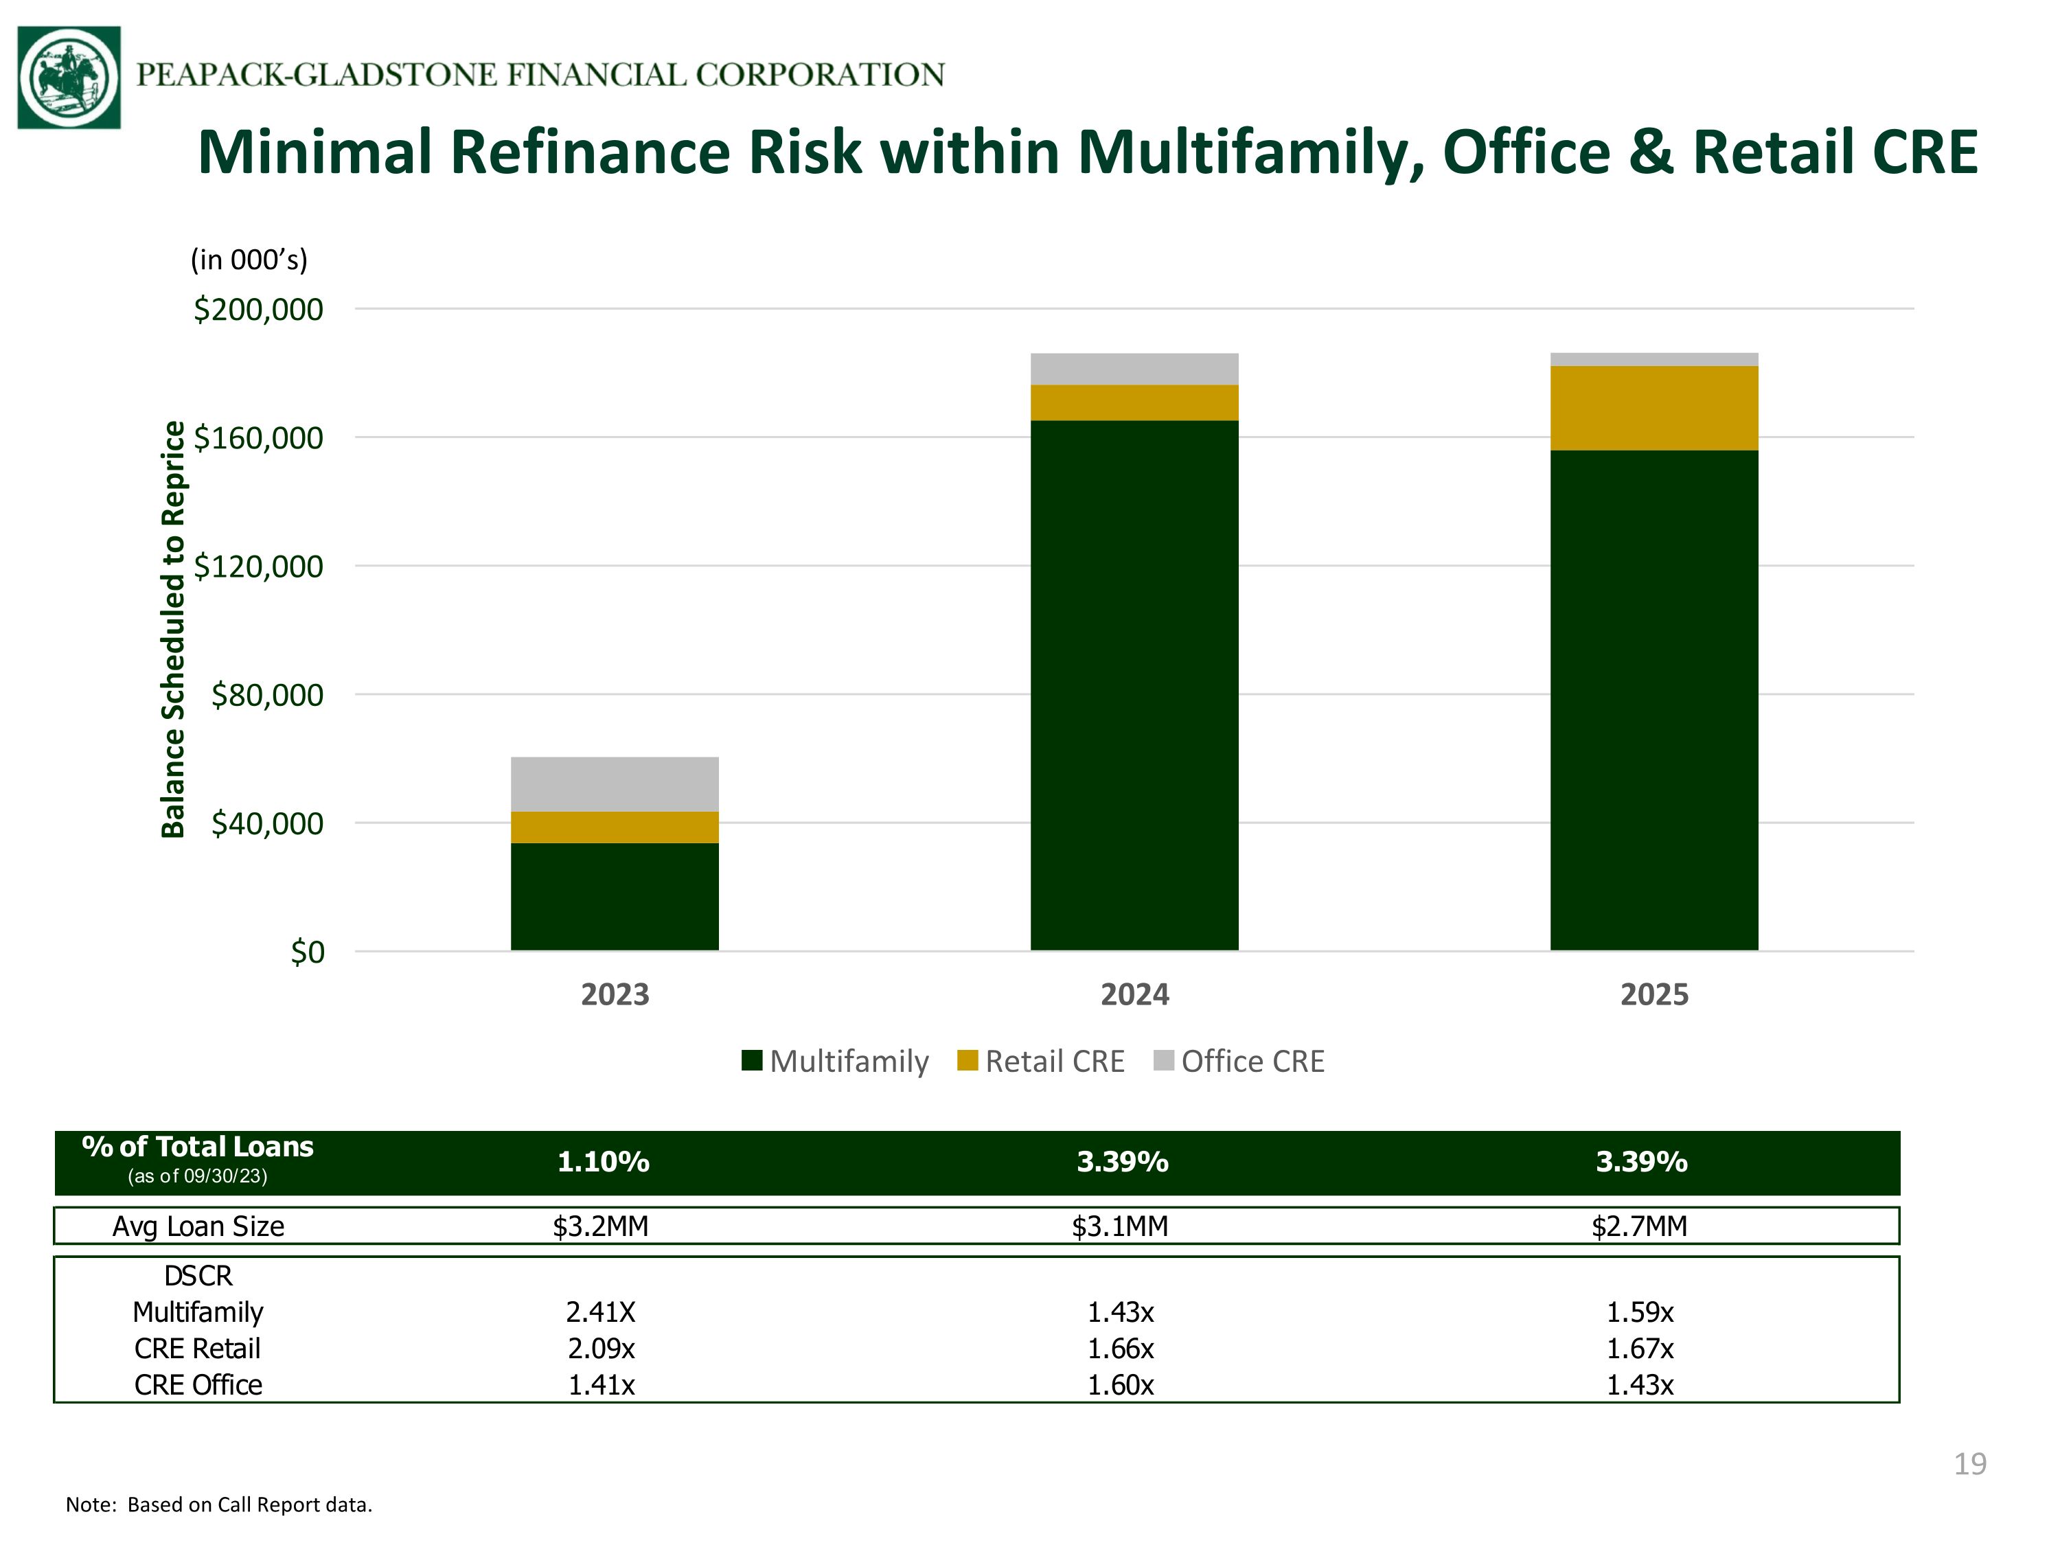The height and width of the screenshot is (1545, 2060).
Task: Click the '(in 000's)' unit label
Action: [249, 260]
